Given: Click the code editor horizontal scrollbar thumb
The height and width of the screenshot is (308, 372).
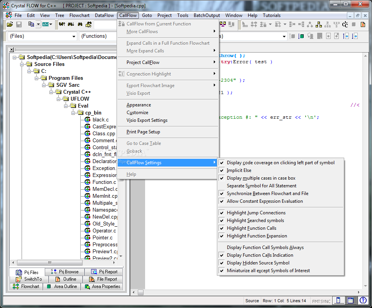Looking at the screenshot, I should [x=141, y=292].
